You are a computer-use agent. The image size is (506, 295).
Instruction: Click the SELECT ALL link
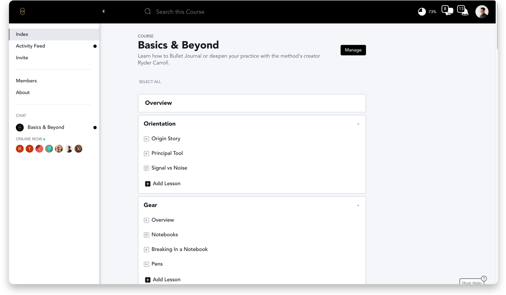pos(150,82)
